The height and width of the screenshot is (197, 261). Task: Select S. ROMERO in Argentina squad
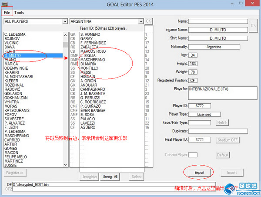[x=112, y=34]
